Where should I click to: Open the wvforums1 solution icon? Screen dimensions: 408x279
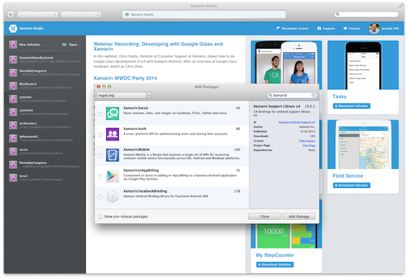coord(13,125)
